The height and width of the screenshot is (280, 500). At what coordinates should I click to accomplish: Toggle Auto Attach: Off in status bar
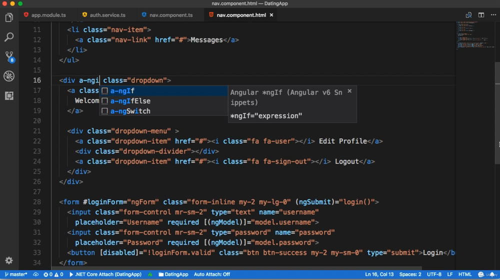[211, 275]
